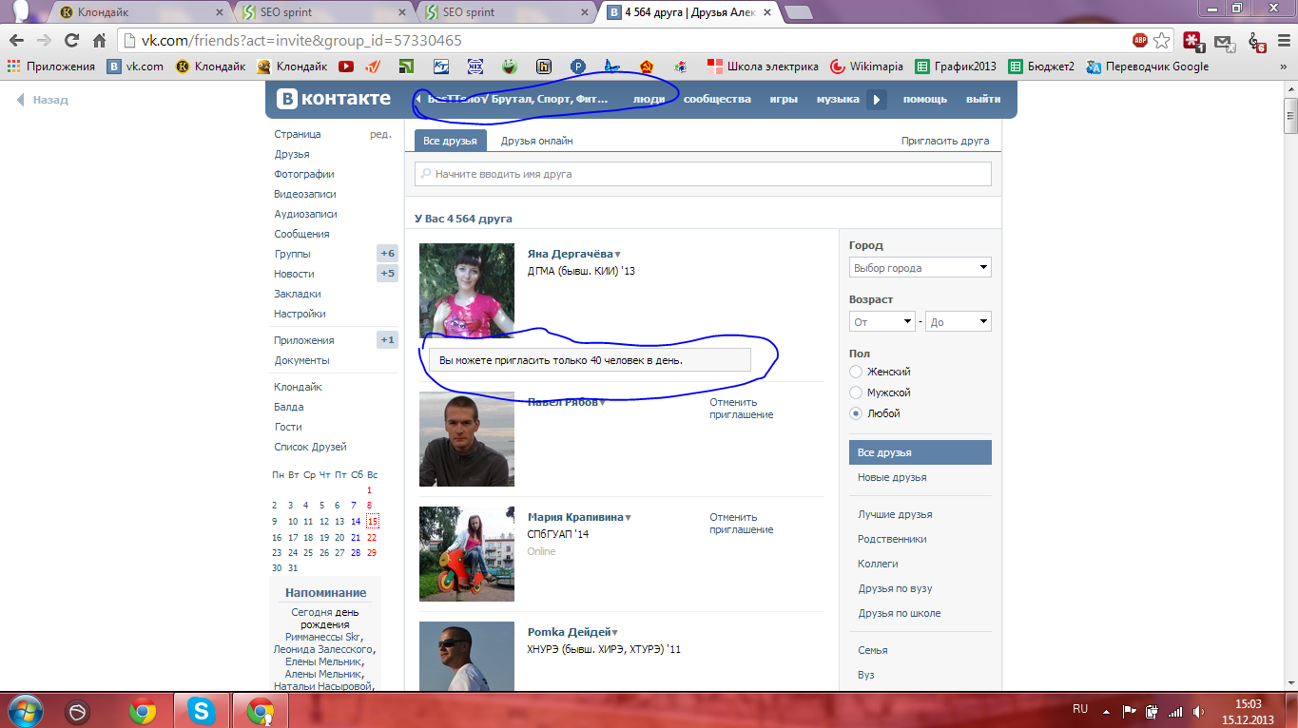Open Яна Дергачёва's profile photo

[x=467, y=291]
